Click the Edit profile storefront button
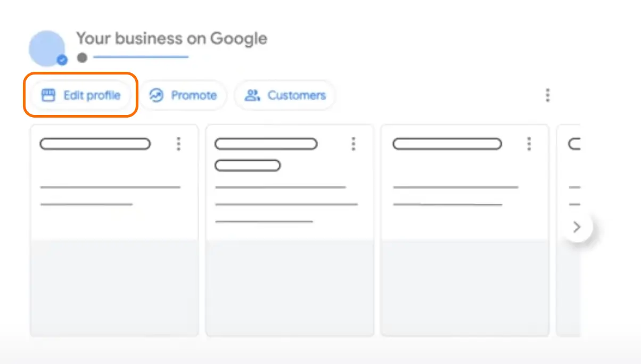This screenshot has width=641, height=364. coord(80,96)
